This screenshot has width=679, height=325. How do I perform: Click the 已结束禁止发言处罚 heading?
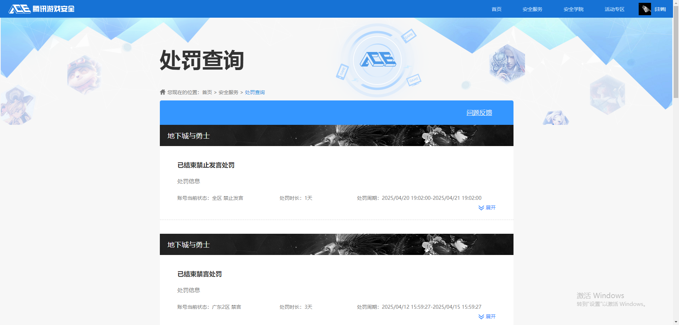206,165
